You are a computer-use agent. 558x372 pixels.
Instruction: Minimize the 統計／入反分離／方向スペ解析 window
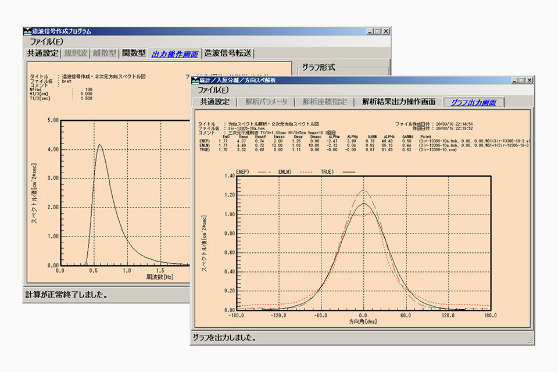pos(514,80)
